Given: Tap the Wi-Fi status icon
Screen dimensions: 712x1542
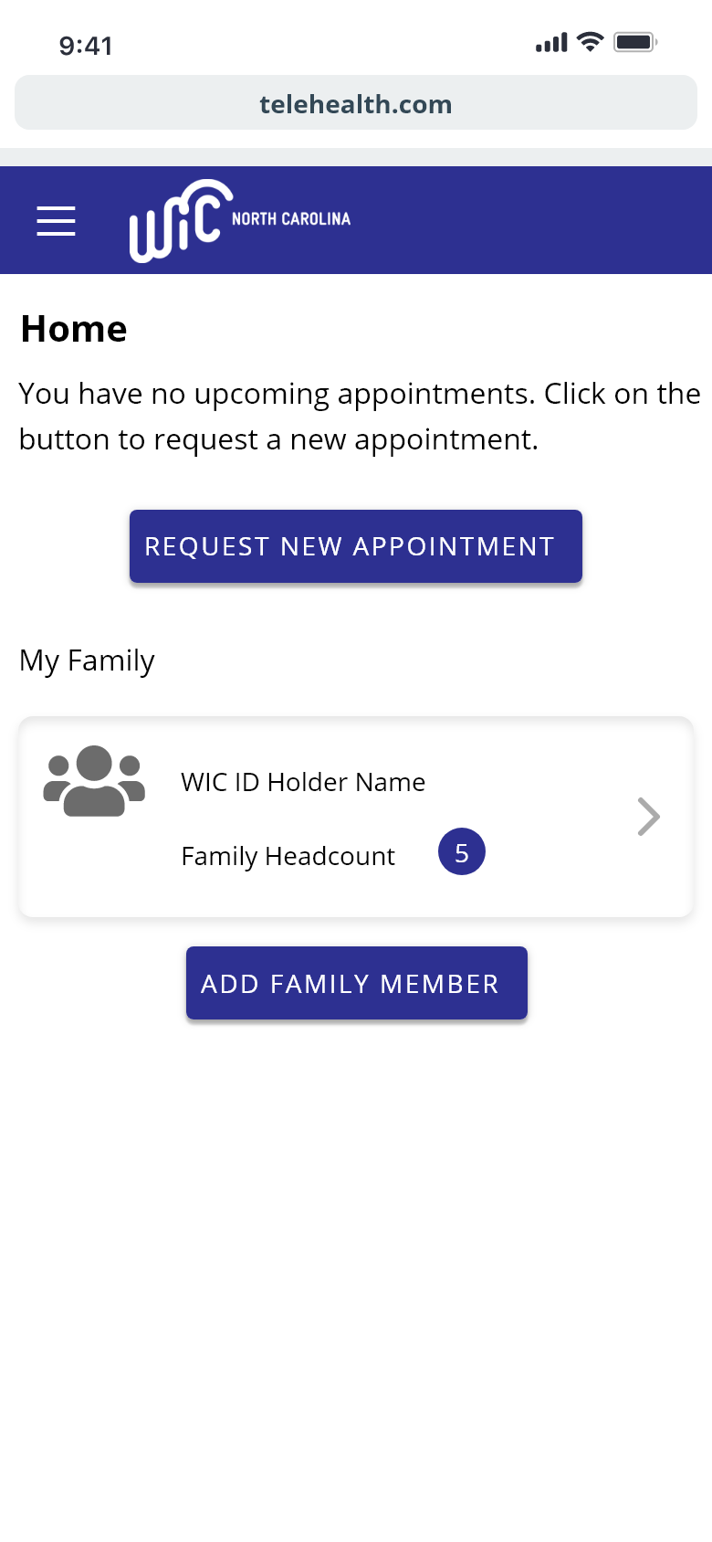Looking at the screenshot, I should [x=591, y=42].
